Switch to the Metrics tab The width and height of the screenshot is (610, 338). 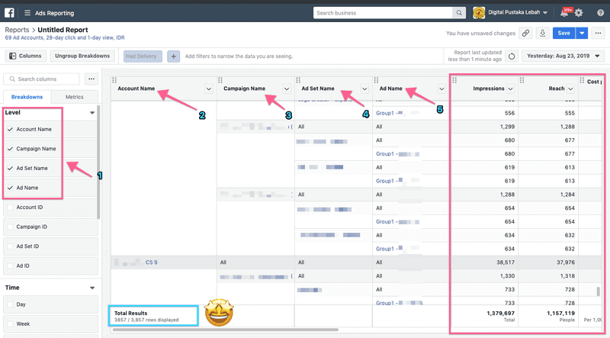click(75, 97)
